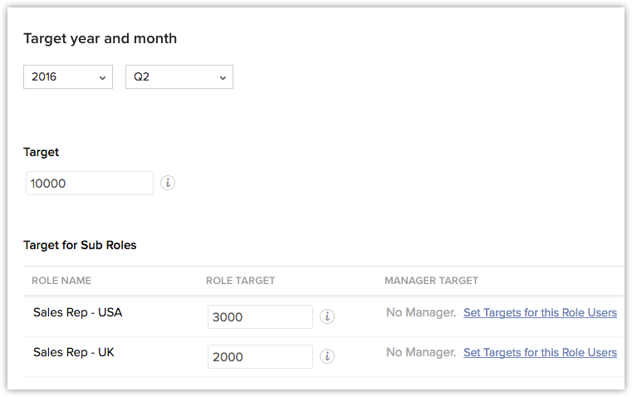
Task: Click No Manager text in the Sales Rep - USA row
Action: point(421,313)
